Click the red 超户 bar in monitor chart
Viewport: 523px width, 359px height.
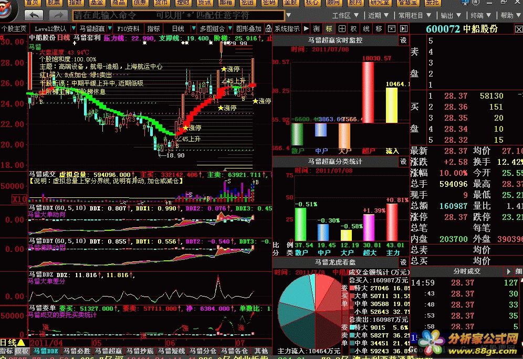[368, 92]
